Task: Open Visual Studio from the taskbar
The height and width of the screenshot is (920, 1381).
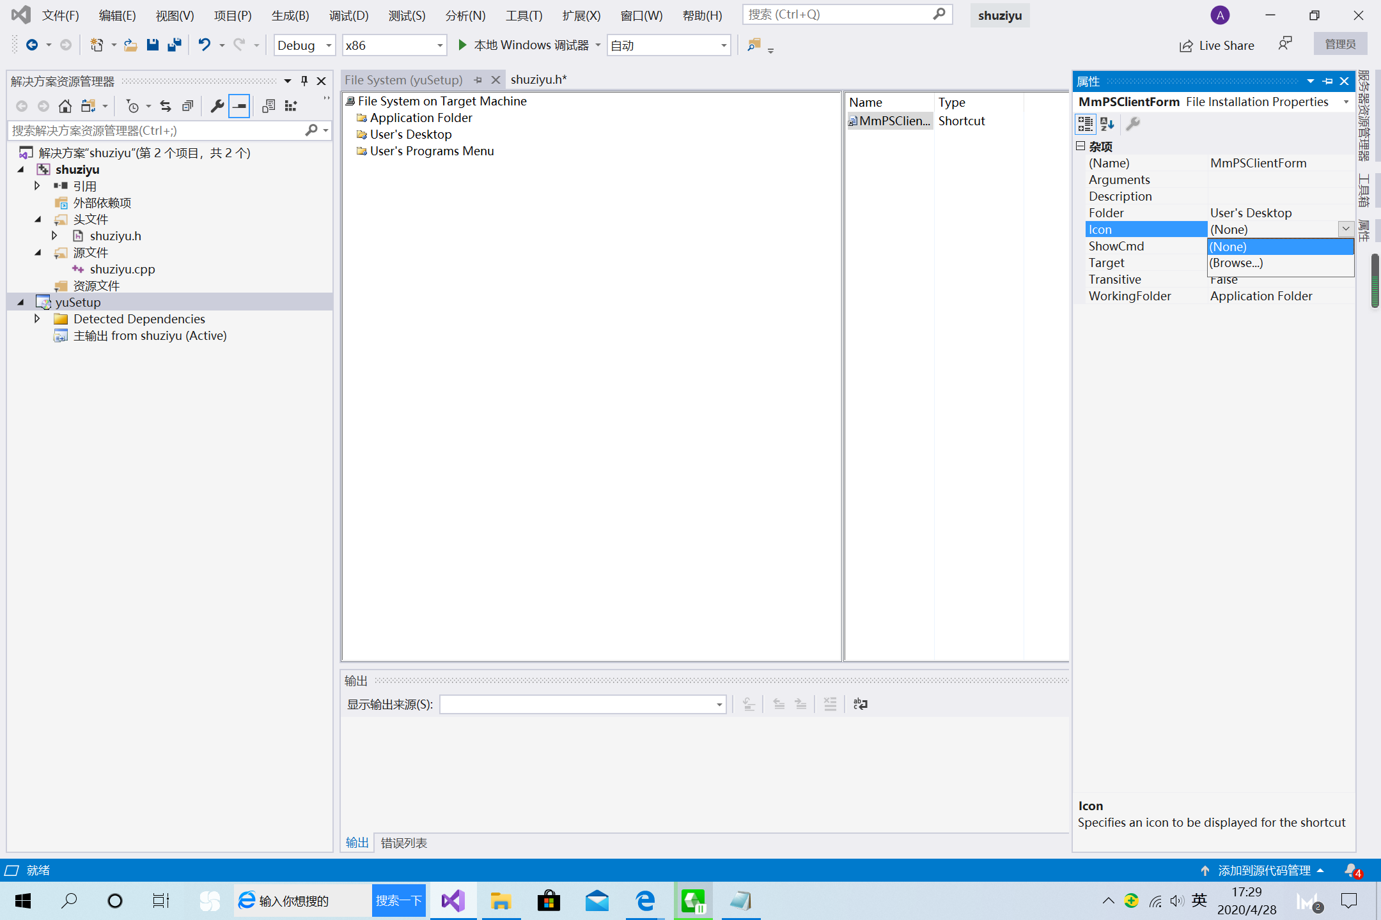Action: (453, 901)
